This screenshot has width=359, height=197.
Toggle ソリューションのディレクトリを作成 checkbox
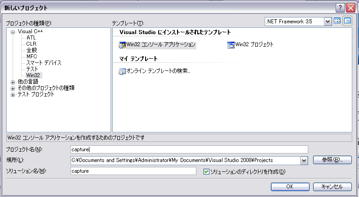(206, 171)
